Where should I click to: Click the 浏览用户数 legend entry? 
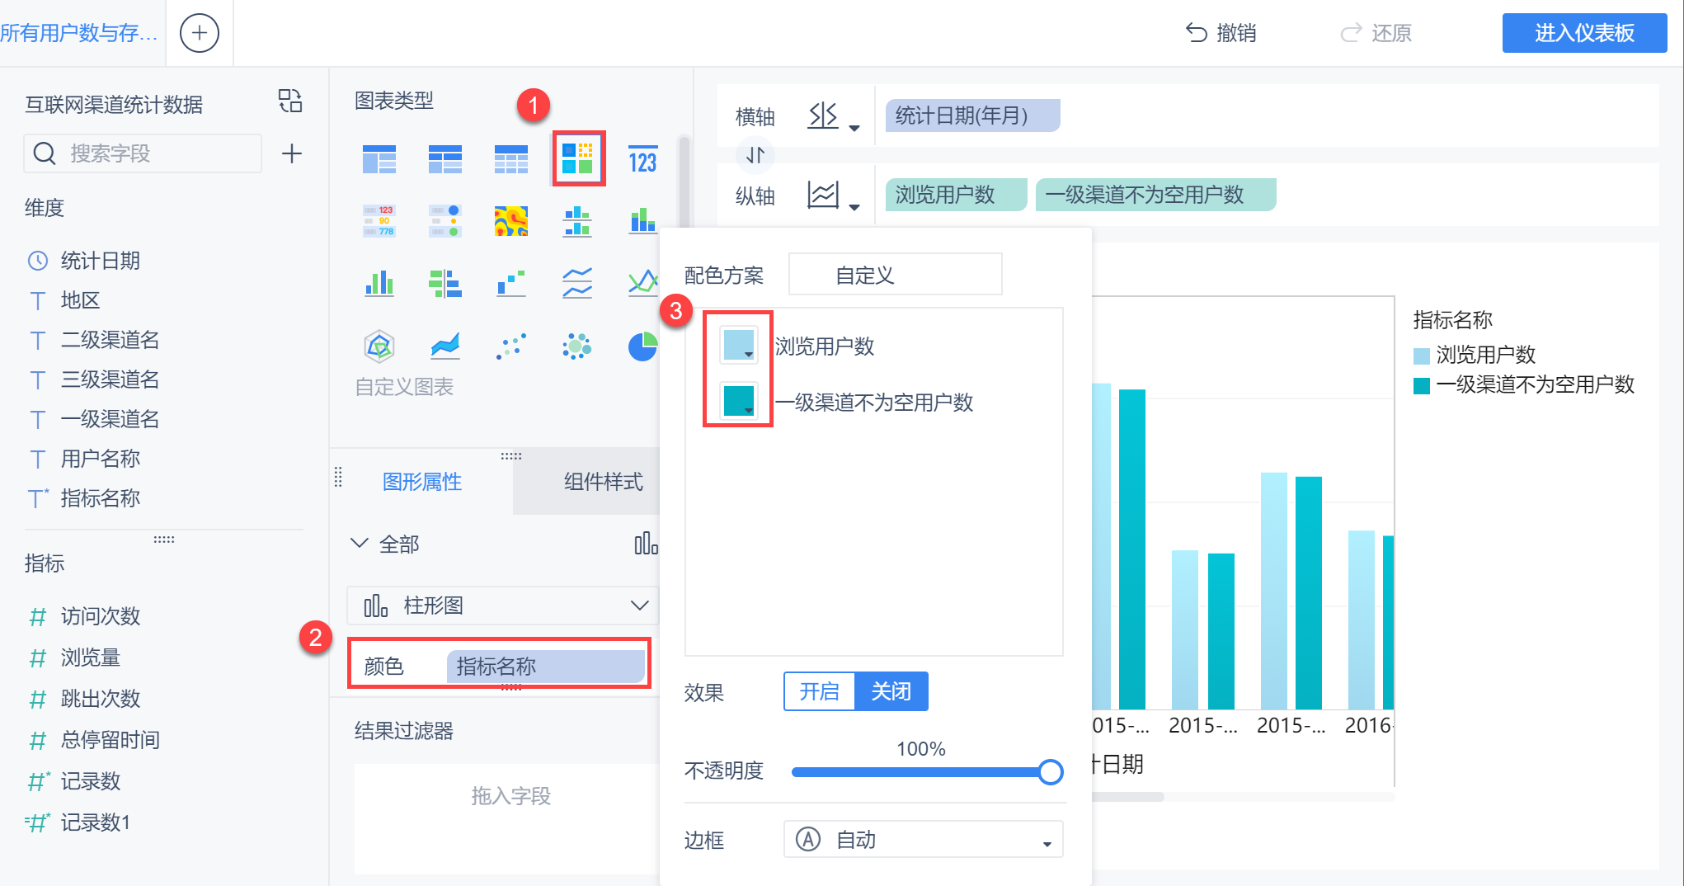pos(1475,355)
